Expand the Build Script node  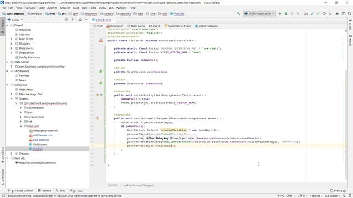[12, 39]
